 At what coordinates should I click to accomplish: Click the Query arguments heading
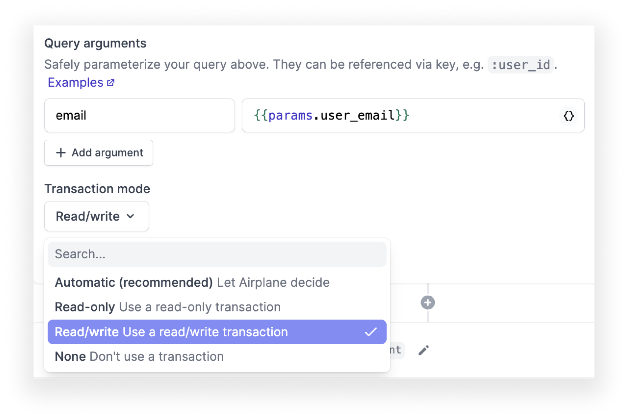[x=95, y=43]
